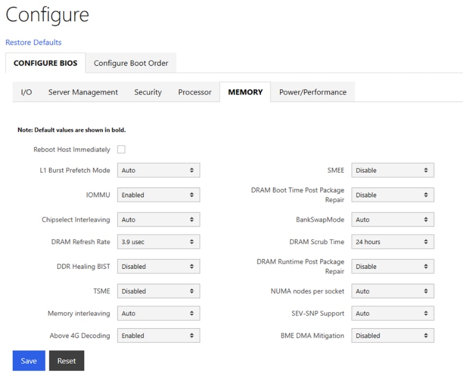
Task: Click the Save button
Action: tap(29, 361)
